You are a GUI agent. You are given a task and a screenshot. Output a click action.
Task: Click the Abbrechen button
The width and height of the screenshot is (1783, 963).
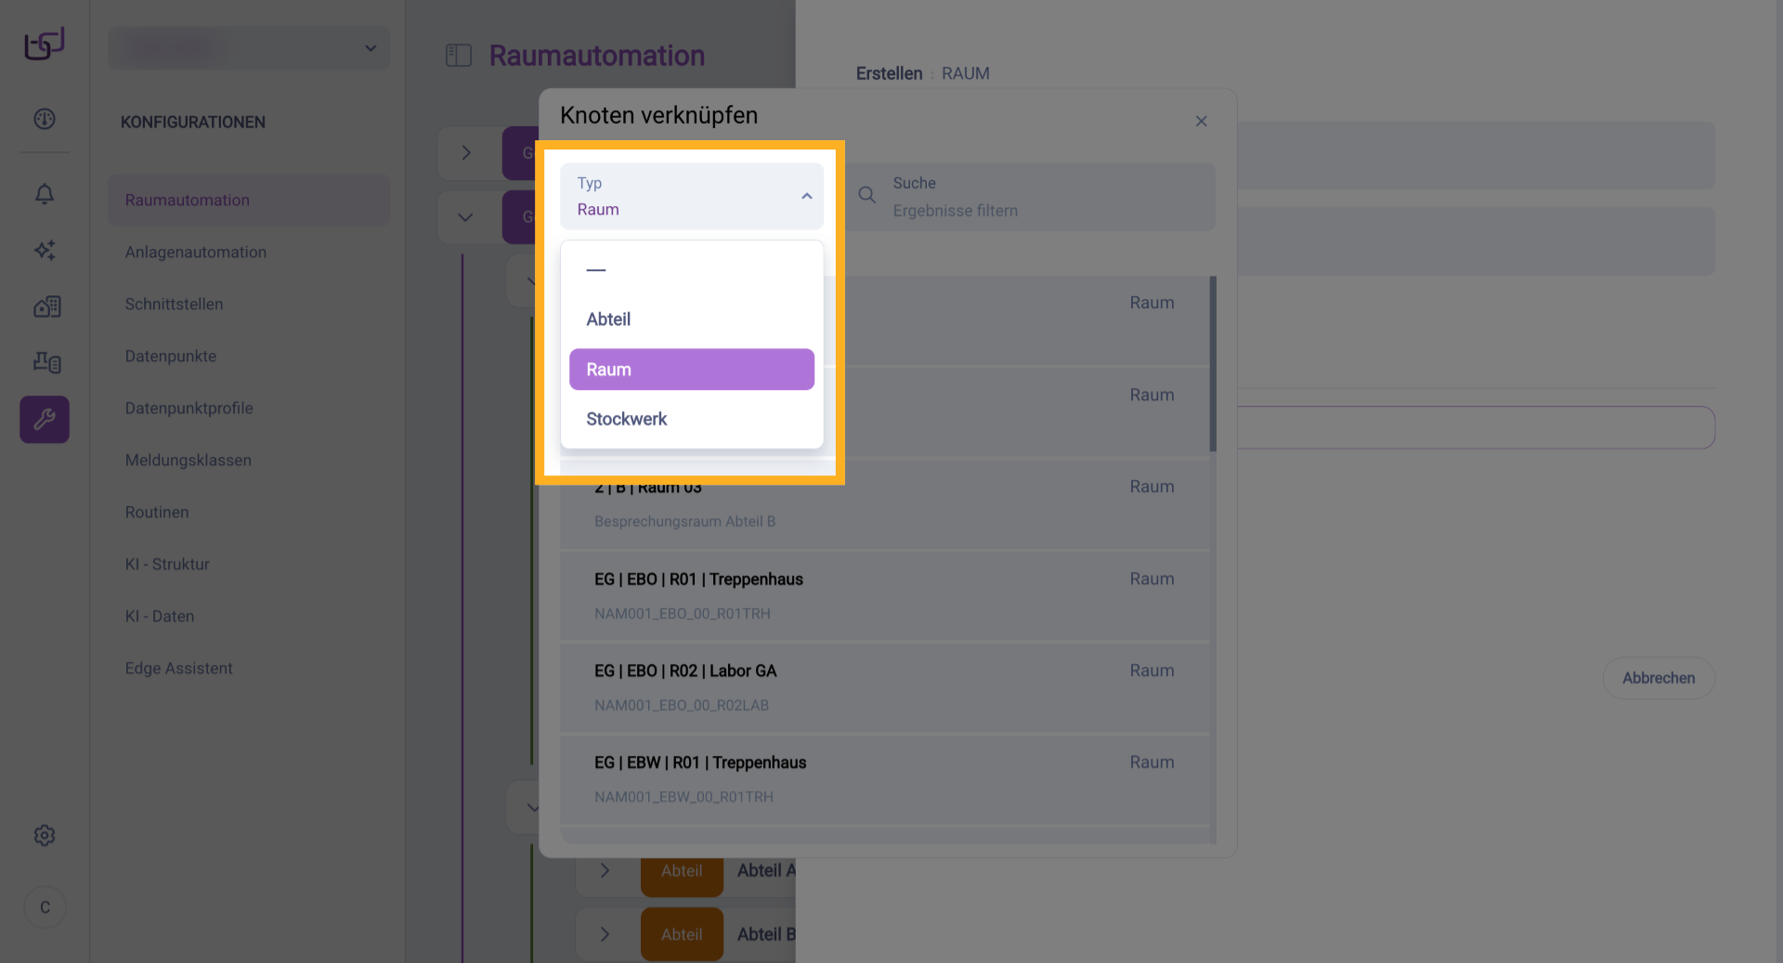click(1658, 678)
